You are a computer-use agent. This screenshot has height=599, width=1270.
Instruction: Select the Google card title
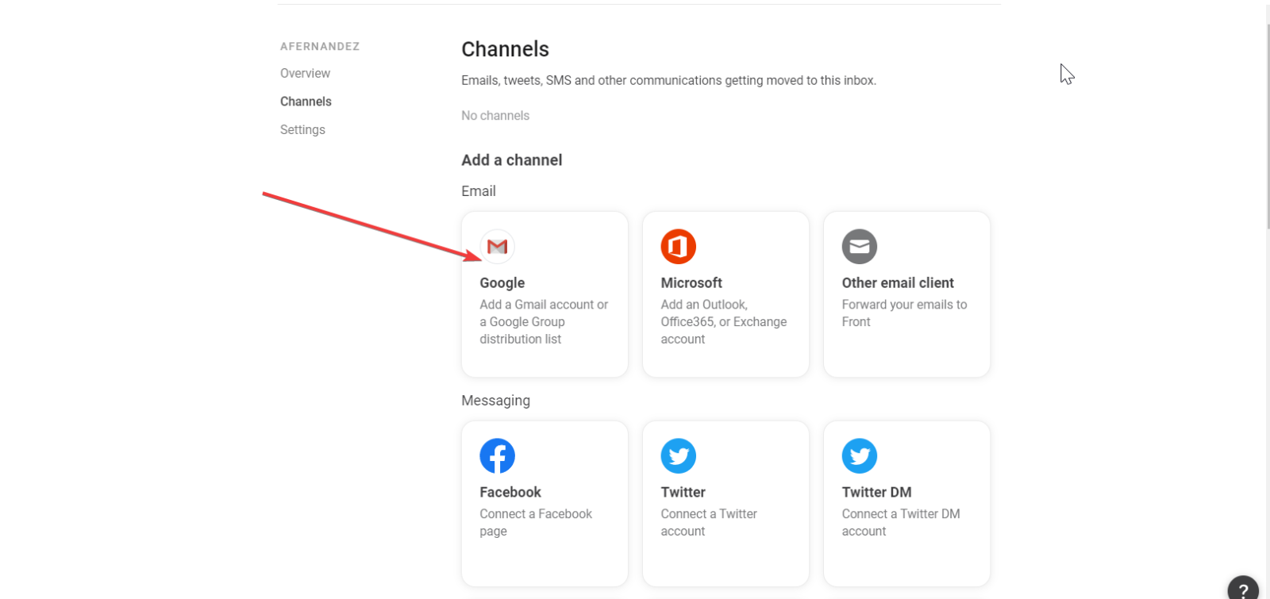click(x=502, y=283)
